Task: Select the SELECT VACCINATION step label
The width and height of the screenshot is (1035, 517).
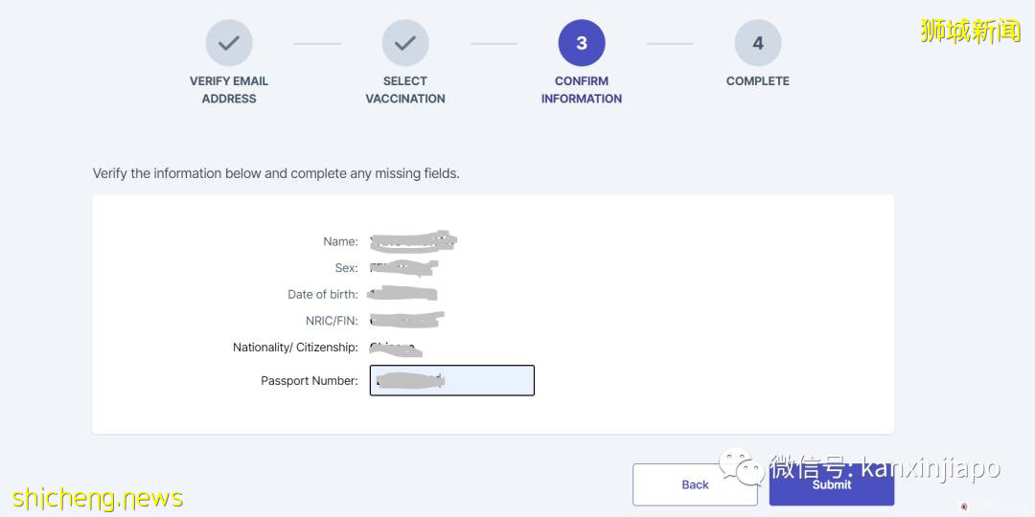Action: [405, 90]
